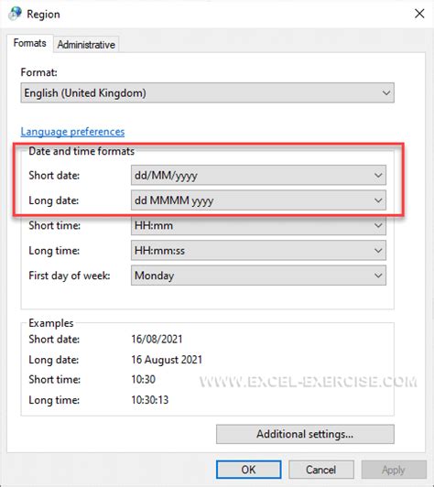The height and width of the screenshot is (487, 434).
Task: Change First day of week dropdown
Action: coord(258,276)
